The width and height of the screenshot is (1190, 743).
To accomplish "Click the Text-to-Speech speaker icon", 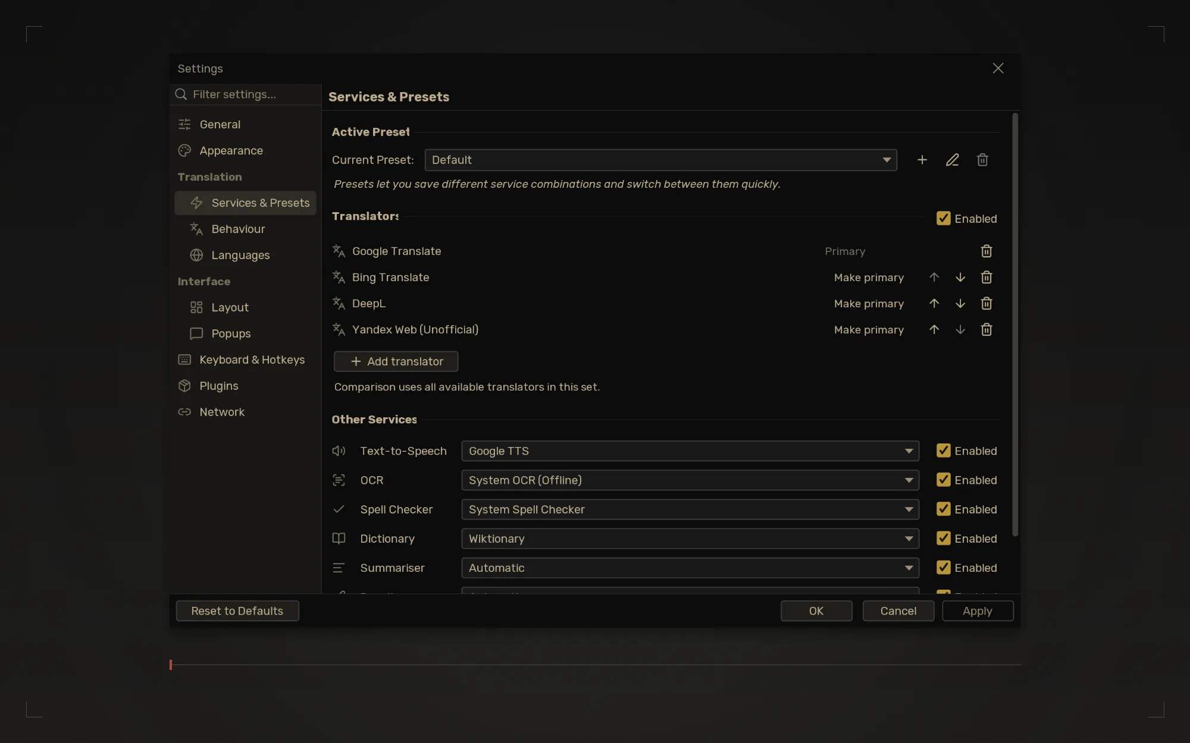I will pos(339,451).
